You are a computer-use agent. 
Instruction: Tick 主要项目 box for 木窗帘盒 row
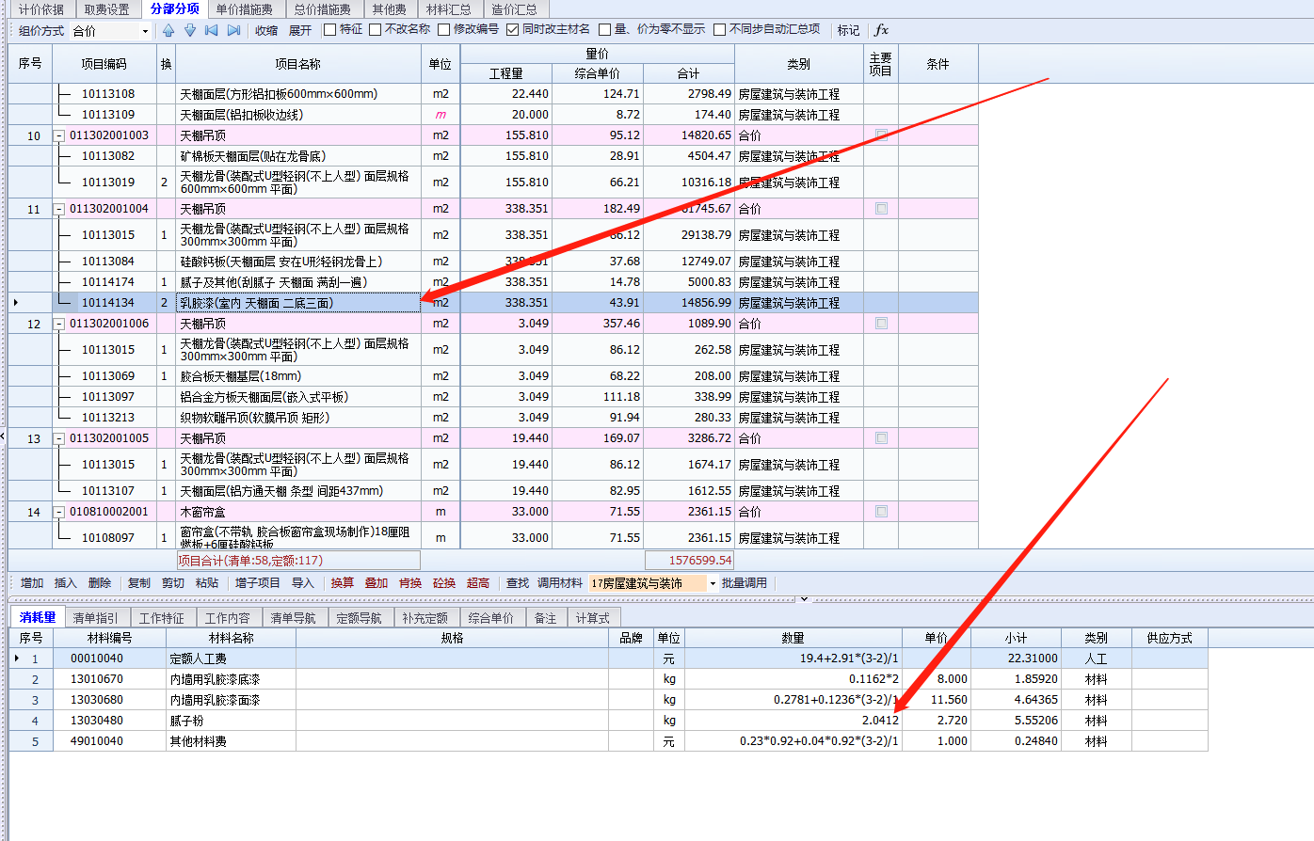(881, 512)
